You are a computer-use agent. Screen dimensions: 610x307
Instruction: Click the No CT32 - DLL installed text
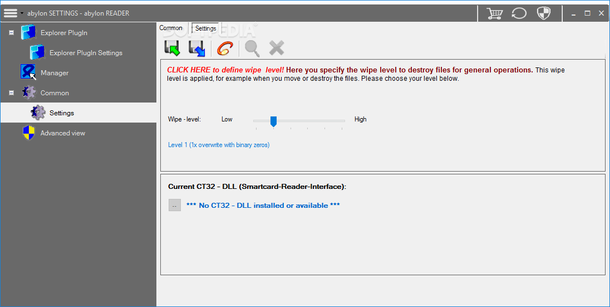(263, 205)
